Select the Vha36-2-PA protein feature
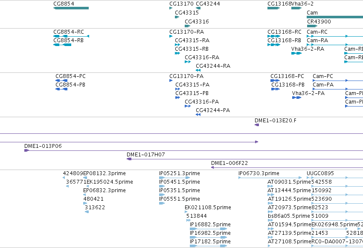Screen dimensions: 363x248 (296, 98)
